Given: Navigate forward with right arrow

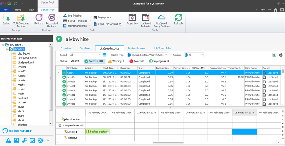Looking at the screenshot, I should (x=269, y=10).
